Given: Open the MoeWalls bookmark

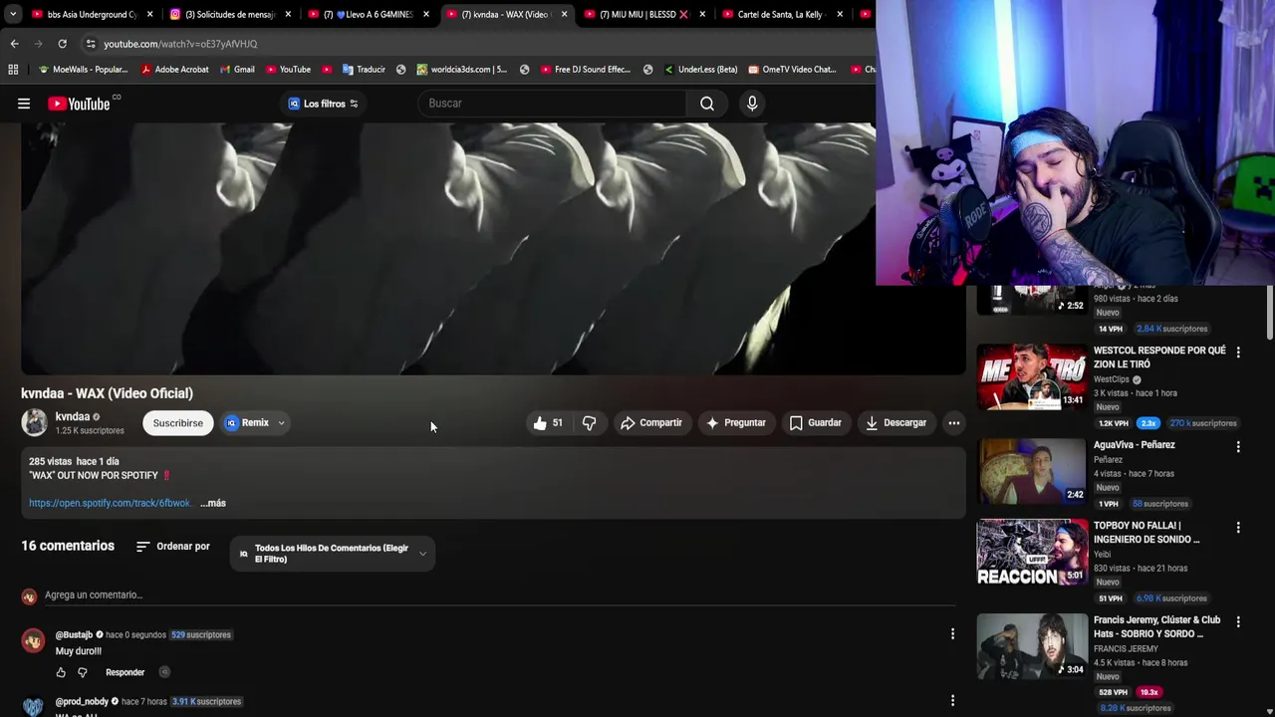Looking at the screenshot, I should pos(83,70).
